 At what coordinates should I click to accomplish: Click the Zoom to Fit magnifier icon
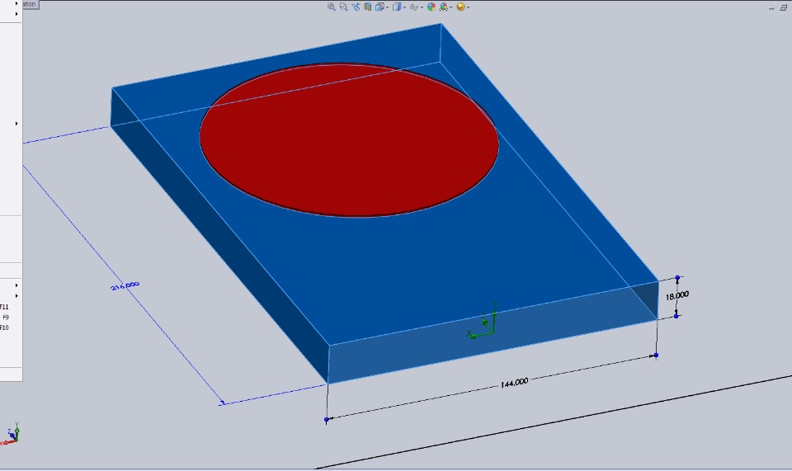point(332,7)
